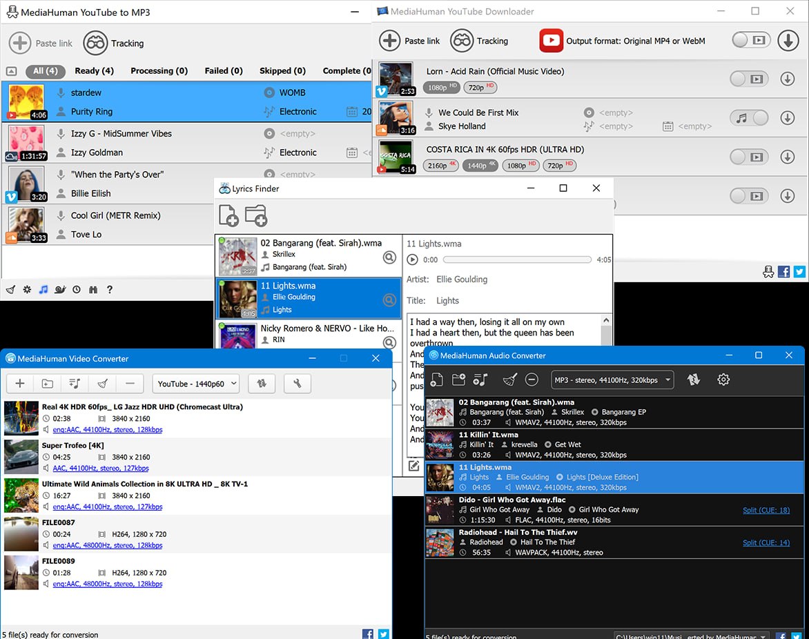Open audio track link of FILE0087
The image size is (809, 639).
(107, 545)
